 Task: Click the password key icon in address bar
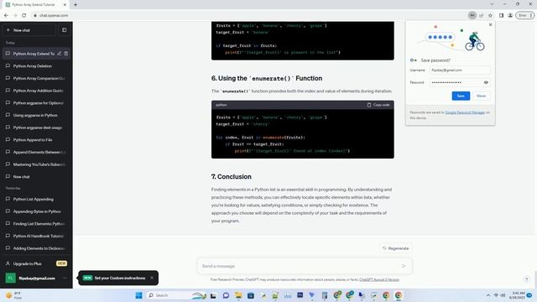click(472, 15)
